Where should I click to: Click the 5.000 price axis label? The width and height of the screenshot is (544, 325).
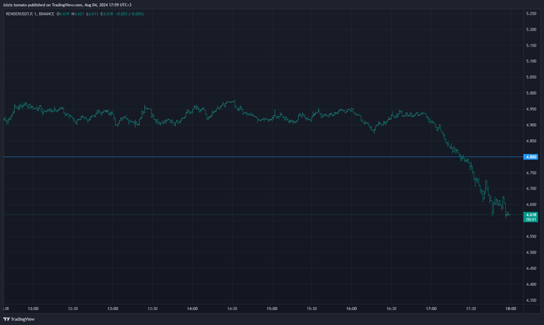coord(531,93)
